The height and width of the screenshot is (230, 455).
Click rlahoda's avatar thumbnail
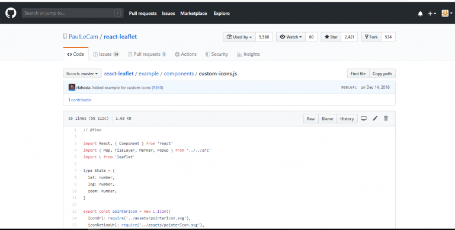pyautogui.click(x=72, y=87)
